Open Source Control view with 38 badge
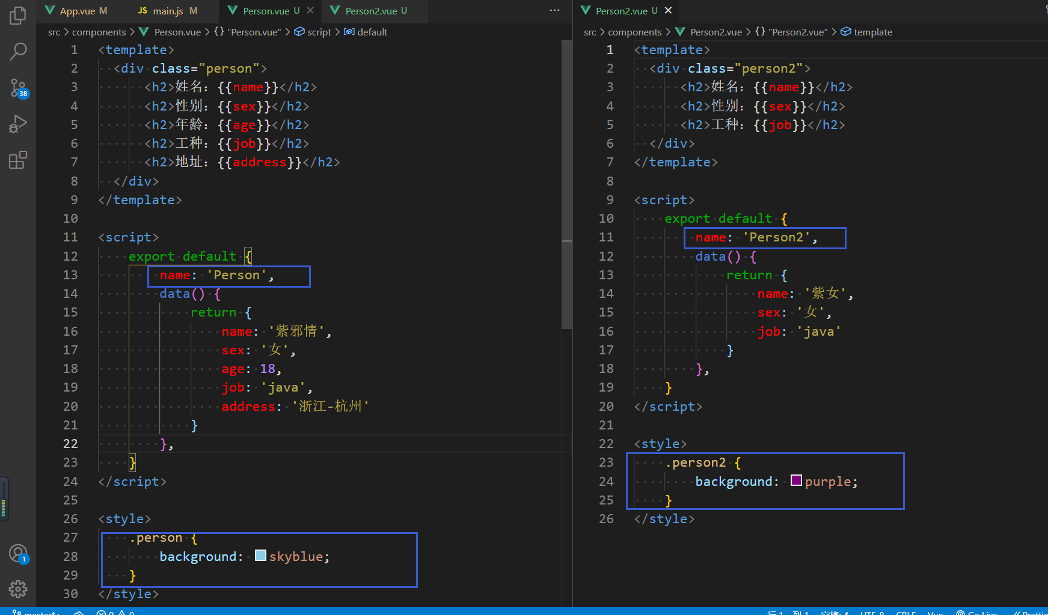The image size is (1048, 615). click(18, 88)
